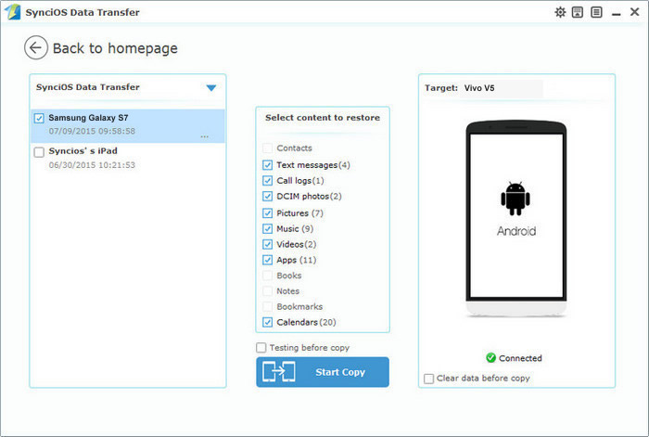Viewport: 649px width, 437px height.
Task: Click the Text messages(4) label
Action: click(x=313, y=165)
